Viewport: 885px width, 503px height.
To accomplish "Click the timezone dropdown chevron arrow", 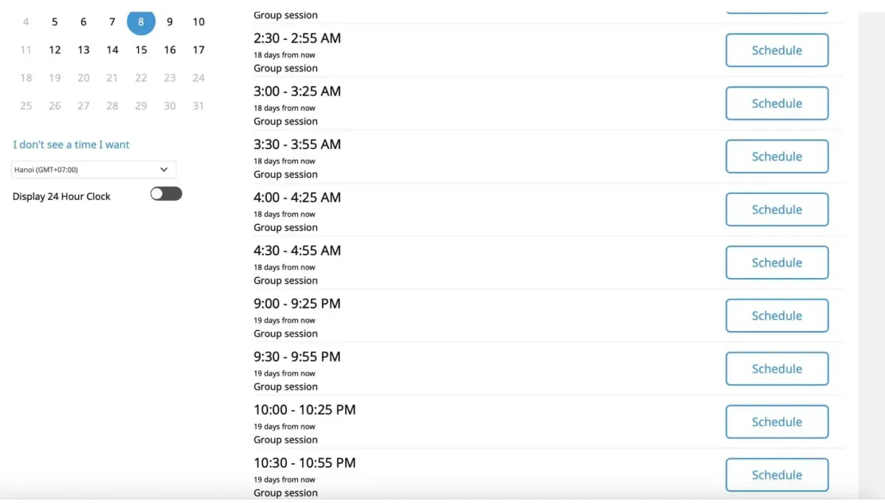I will pos(164,170).
